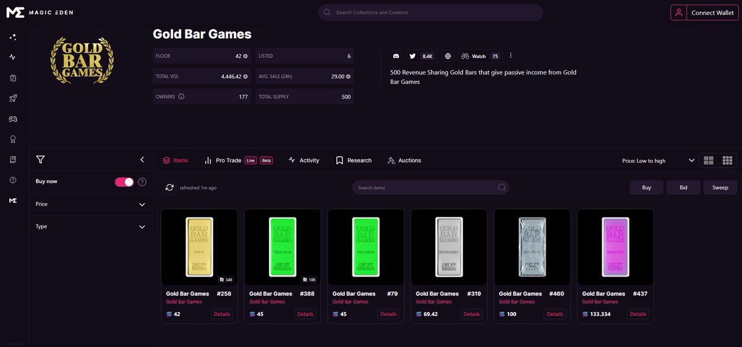Open the Research tab
Screen dimensions: 742x347
[x=354, y=161]
